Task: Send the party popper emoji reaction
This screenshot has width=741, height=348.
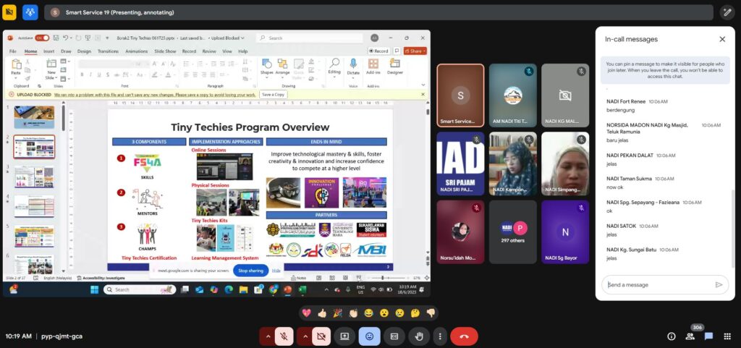Action: [337, 313]
